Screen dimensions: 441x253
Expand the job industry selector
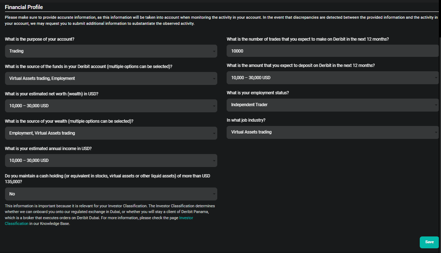point(332,132)
